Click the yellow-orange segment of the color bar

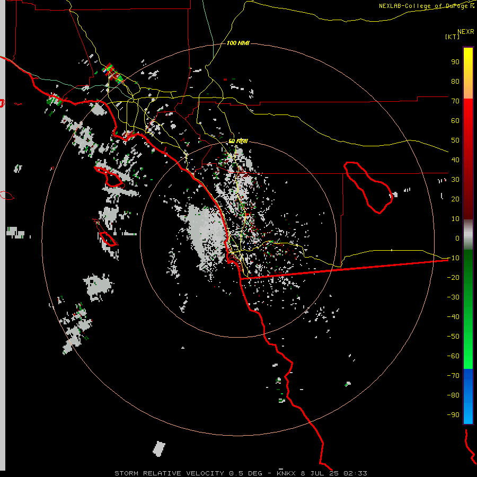468,73
